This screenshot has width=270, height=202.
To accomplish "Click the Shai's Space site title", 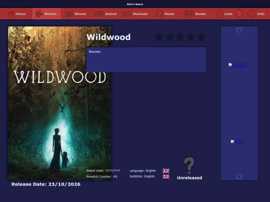I will tap(135, 4).
